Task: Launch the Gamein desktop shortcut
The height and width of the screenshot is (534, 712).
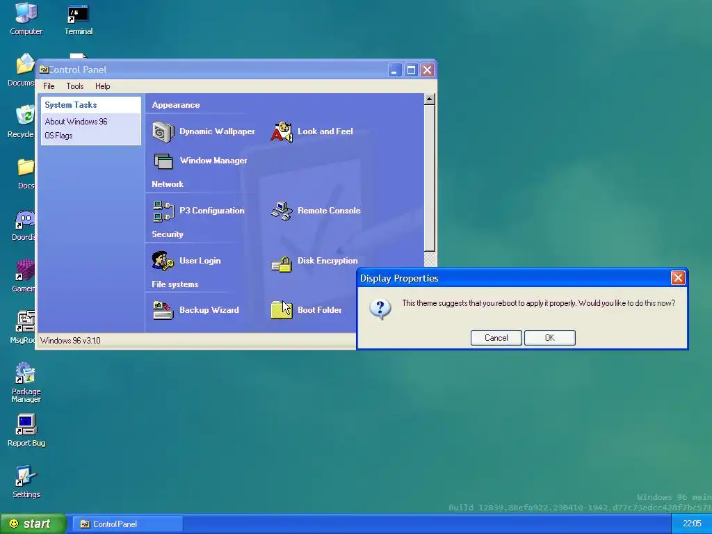Action: click(x=25, y=270)
